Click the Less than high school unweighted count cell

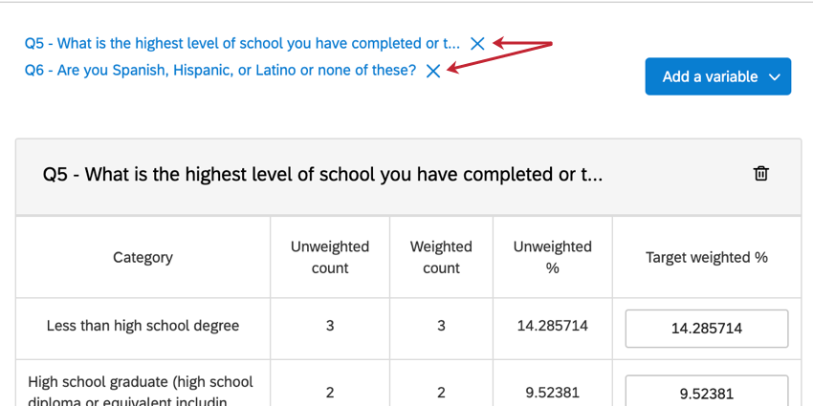330,327
